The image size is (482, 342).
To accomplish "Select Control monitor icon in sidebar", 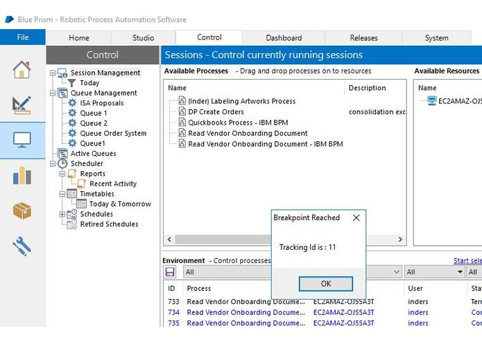I will [21, 140].
